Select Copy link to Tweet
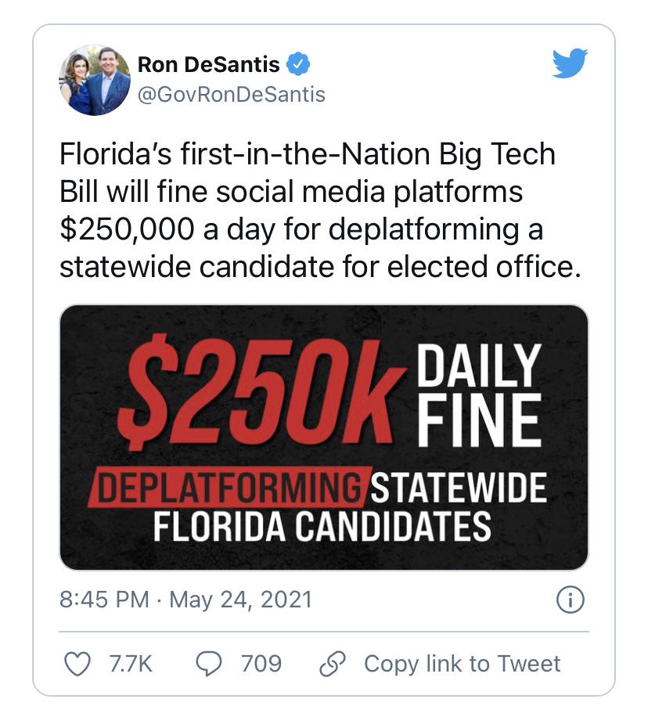The height and width of the screenshot is (717, 648). [x=462, y=664]
